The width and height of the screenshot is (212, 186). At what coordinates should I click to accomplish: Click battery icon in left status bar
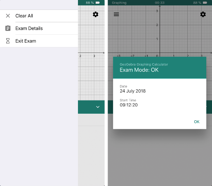98,3
